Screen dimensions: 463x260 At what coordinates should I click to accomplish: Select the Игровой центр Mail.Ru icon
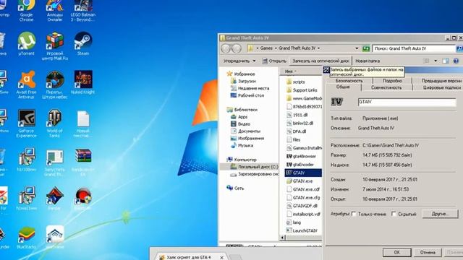coord(55,46)
